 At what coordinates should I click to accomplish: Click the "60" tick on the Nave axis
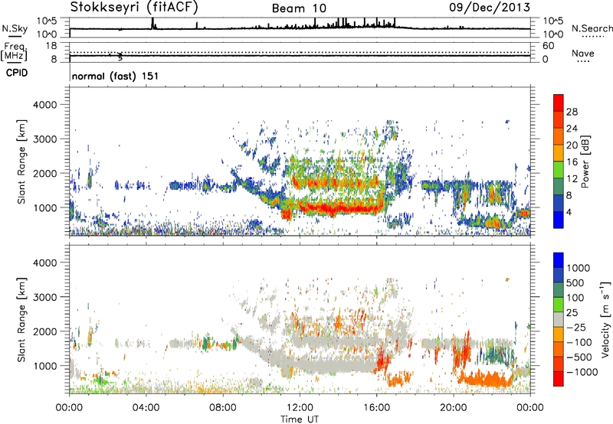pos(548,46)
